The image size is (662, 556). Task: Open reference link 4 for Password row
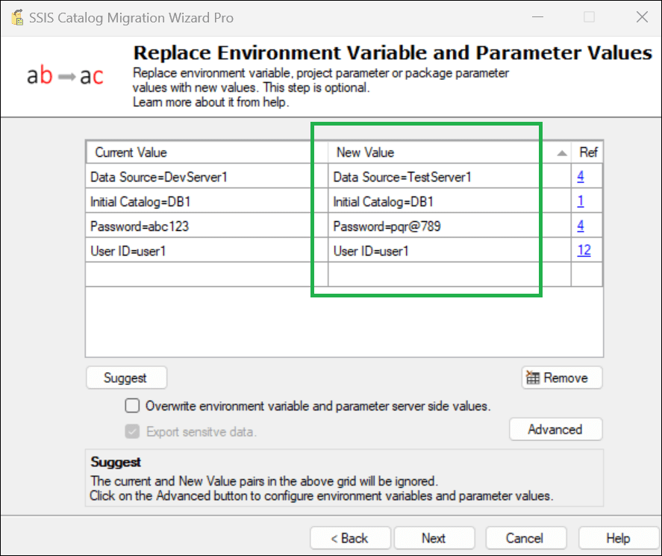(581, 226)
